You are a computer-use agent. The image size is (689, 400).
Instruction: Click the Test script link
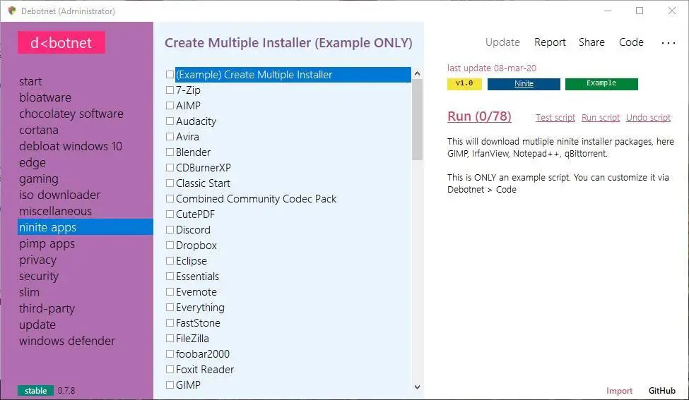pyautogui.click(x=555, y=118)
